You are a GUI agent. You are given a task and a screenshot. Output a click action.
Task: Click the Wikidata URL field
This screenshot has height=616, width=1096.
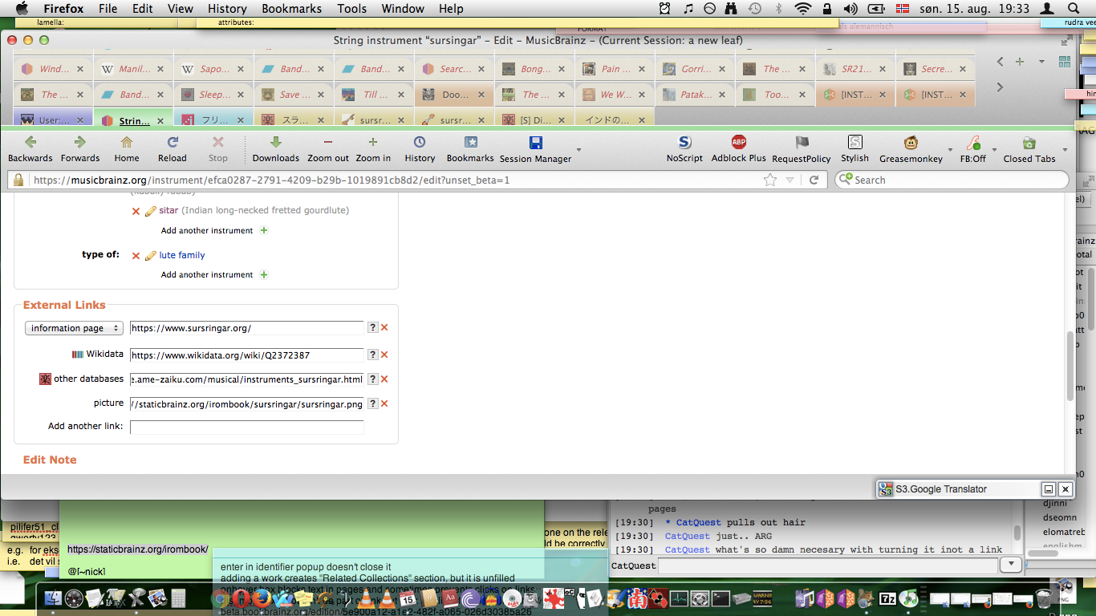coord(247,355)
